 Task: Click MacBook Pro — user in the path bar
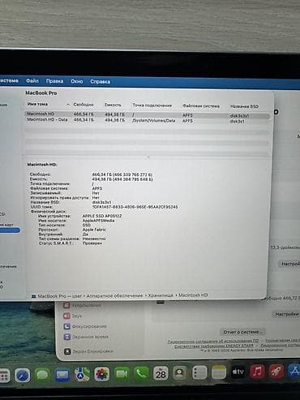59,296
